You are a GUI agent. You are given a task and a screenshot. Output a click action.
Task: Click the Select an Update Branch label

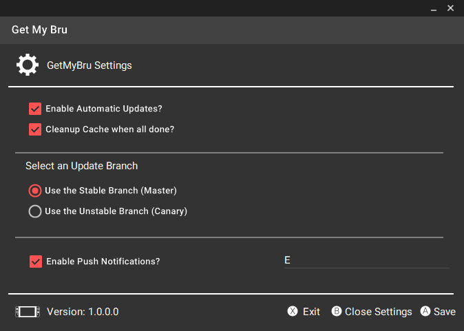point(82,166)
